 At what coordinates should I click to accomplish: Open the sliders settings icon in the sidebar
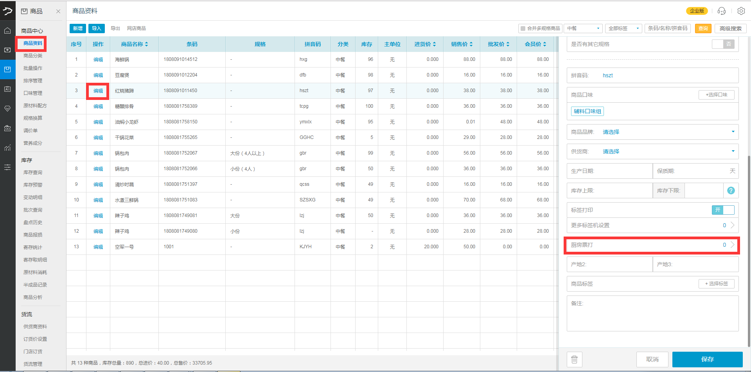coord(7,167)
